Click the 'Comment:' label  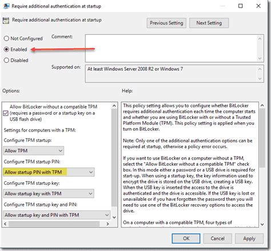[x=62, y=37]
